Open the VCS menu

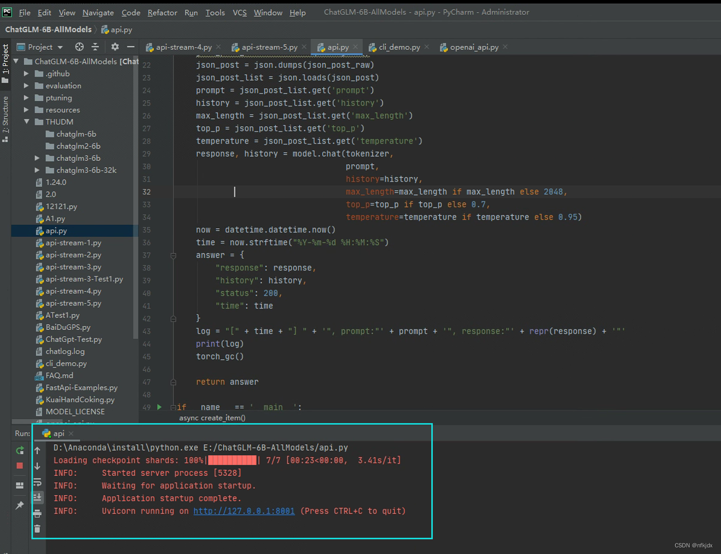(x=239, y=12)
